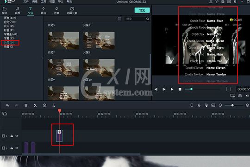Select the 片尾9 credit thumbnail
This screenshot has width=250, height=167.
pyautogui.click(x=63, y=93)
